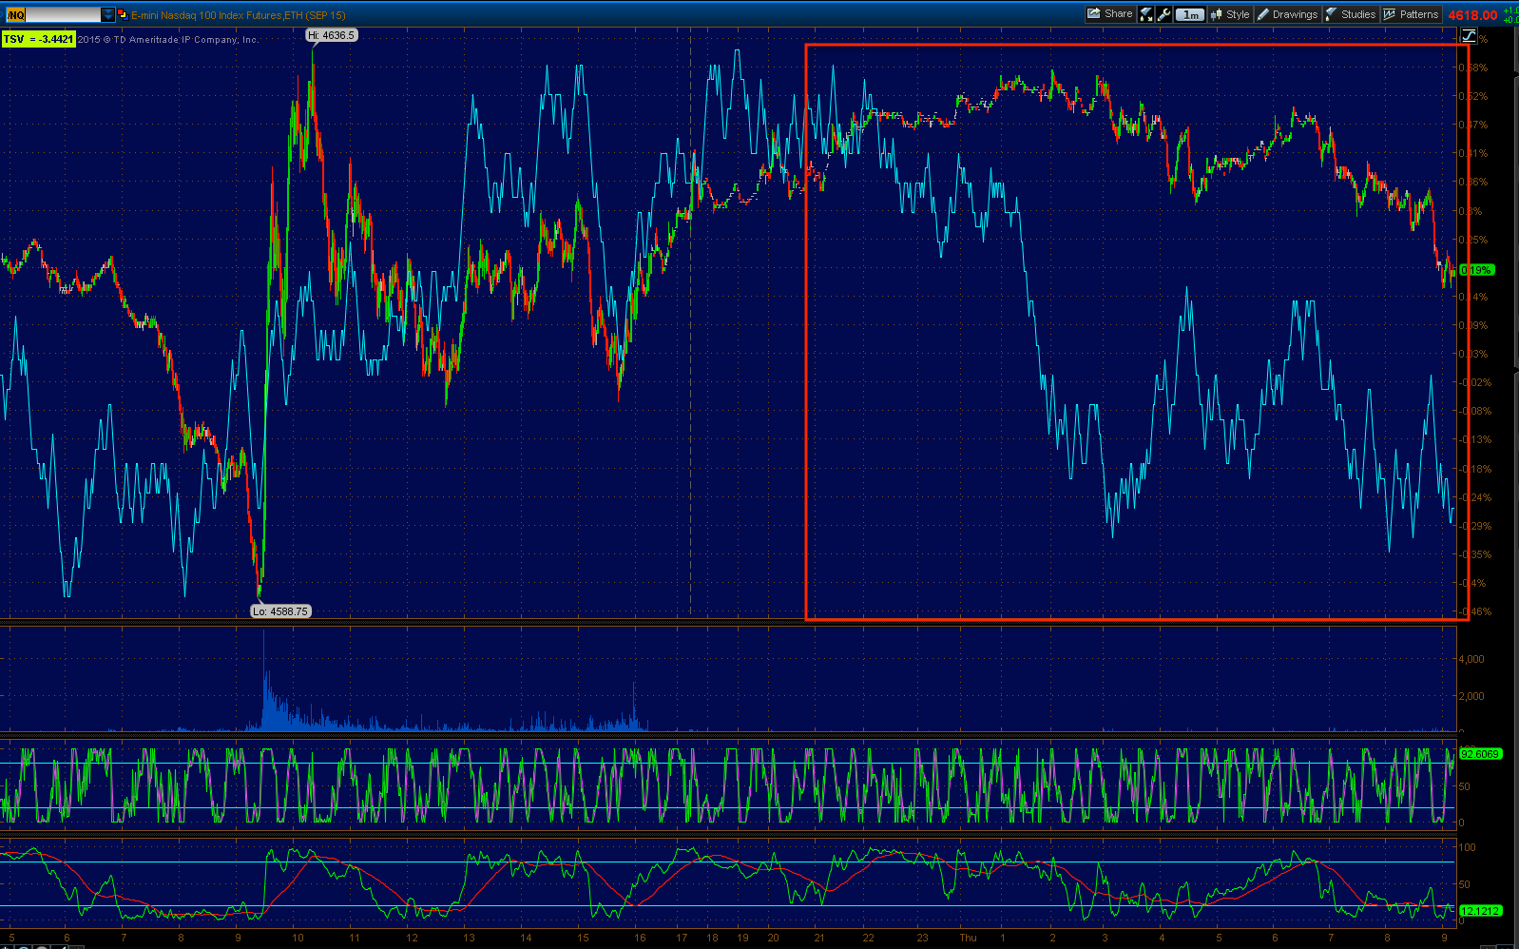Click the Thu date label on time axis
Image resolution: width=1519 pixels, height=949 pixels.
coord(968,938)
